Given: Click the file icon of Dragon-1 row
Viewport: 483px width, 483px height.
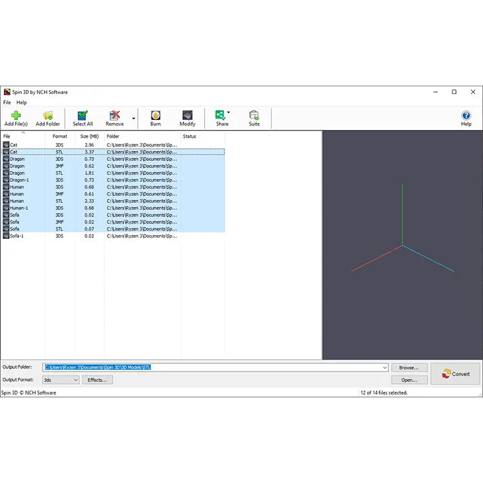Looking at the screenshot, I should coord(6,180).
